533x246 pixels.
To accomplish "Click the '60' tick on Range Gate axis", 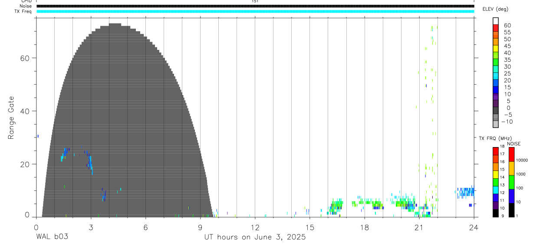I will click(25, 58).
